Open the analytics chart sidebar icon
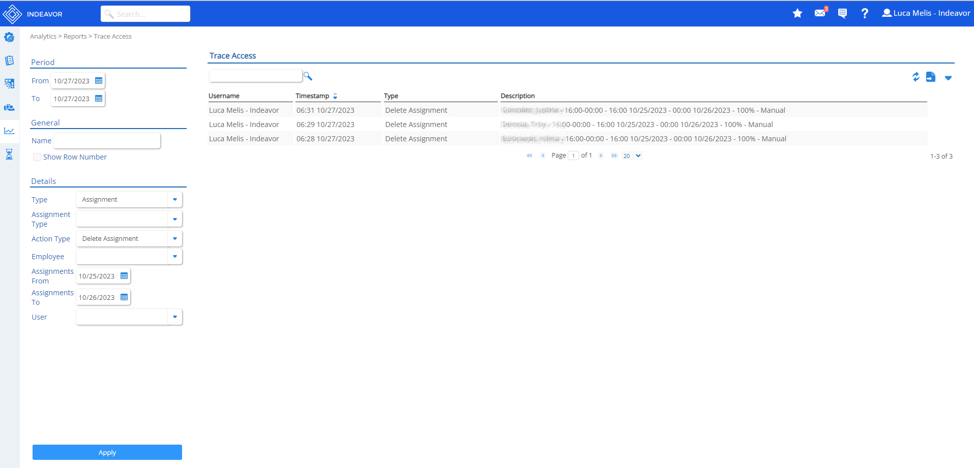Screen dimensions: 974x468 tap(9, 131)
